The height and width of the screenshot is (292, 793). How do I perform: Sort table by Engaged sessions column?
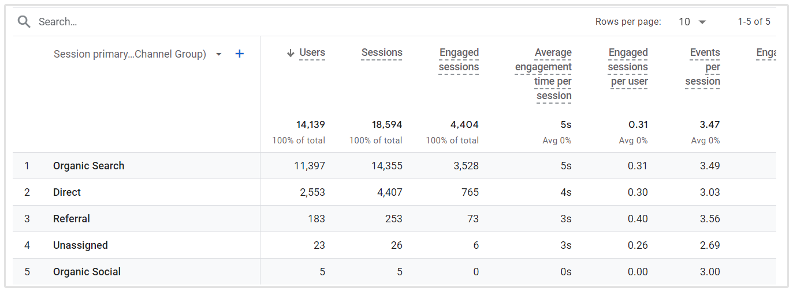click(x=459, y=60)
